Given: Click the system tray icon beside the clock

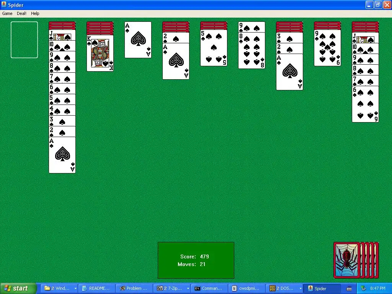Looking at the screenshot, I should pyautogui.click(x=363, y=289).
